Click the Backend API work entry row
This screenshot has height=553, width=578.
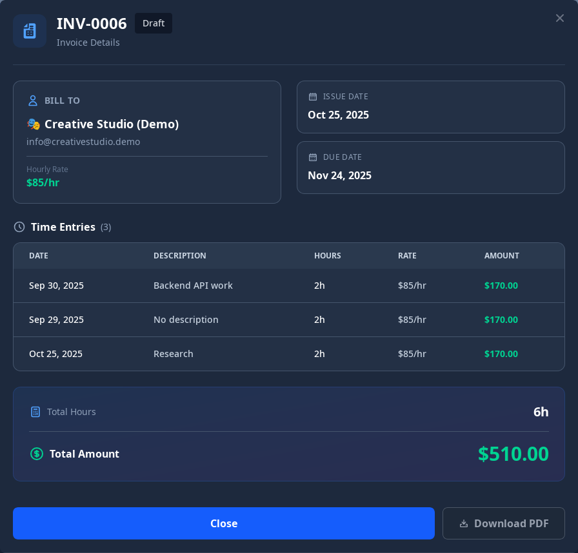point(289,286)
